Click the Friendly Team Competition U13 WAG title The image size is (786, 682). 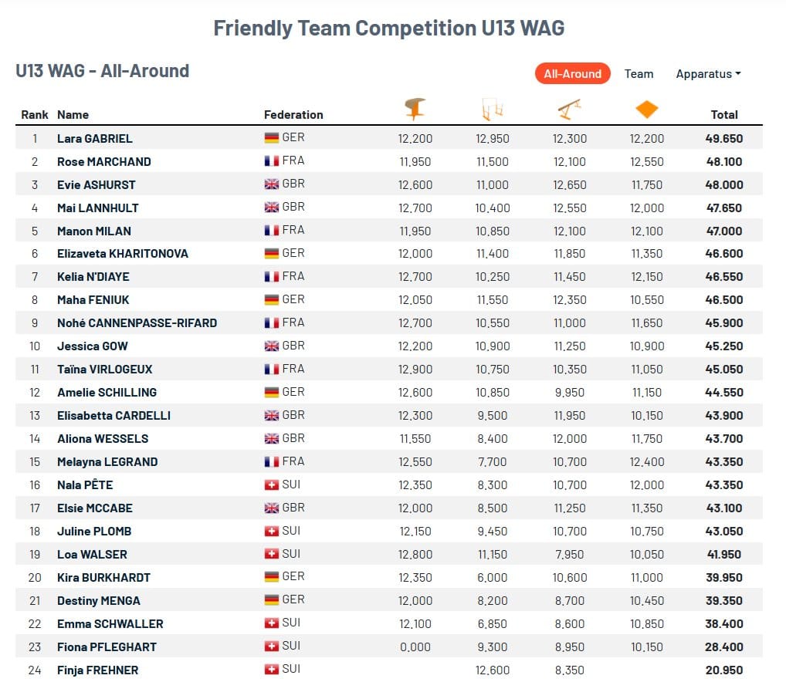pyautogui.click(x=389, y=29)
